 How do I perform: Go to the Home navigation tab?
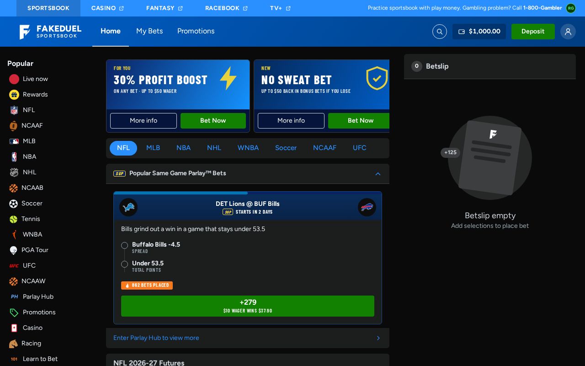(111, 31)
